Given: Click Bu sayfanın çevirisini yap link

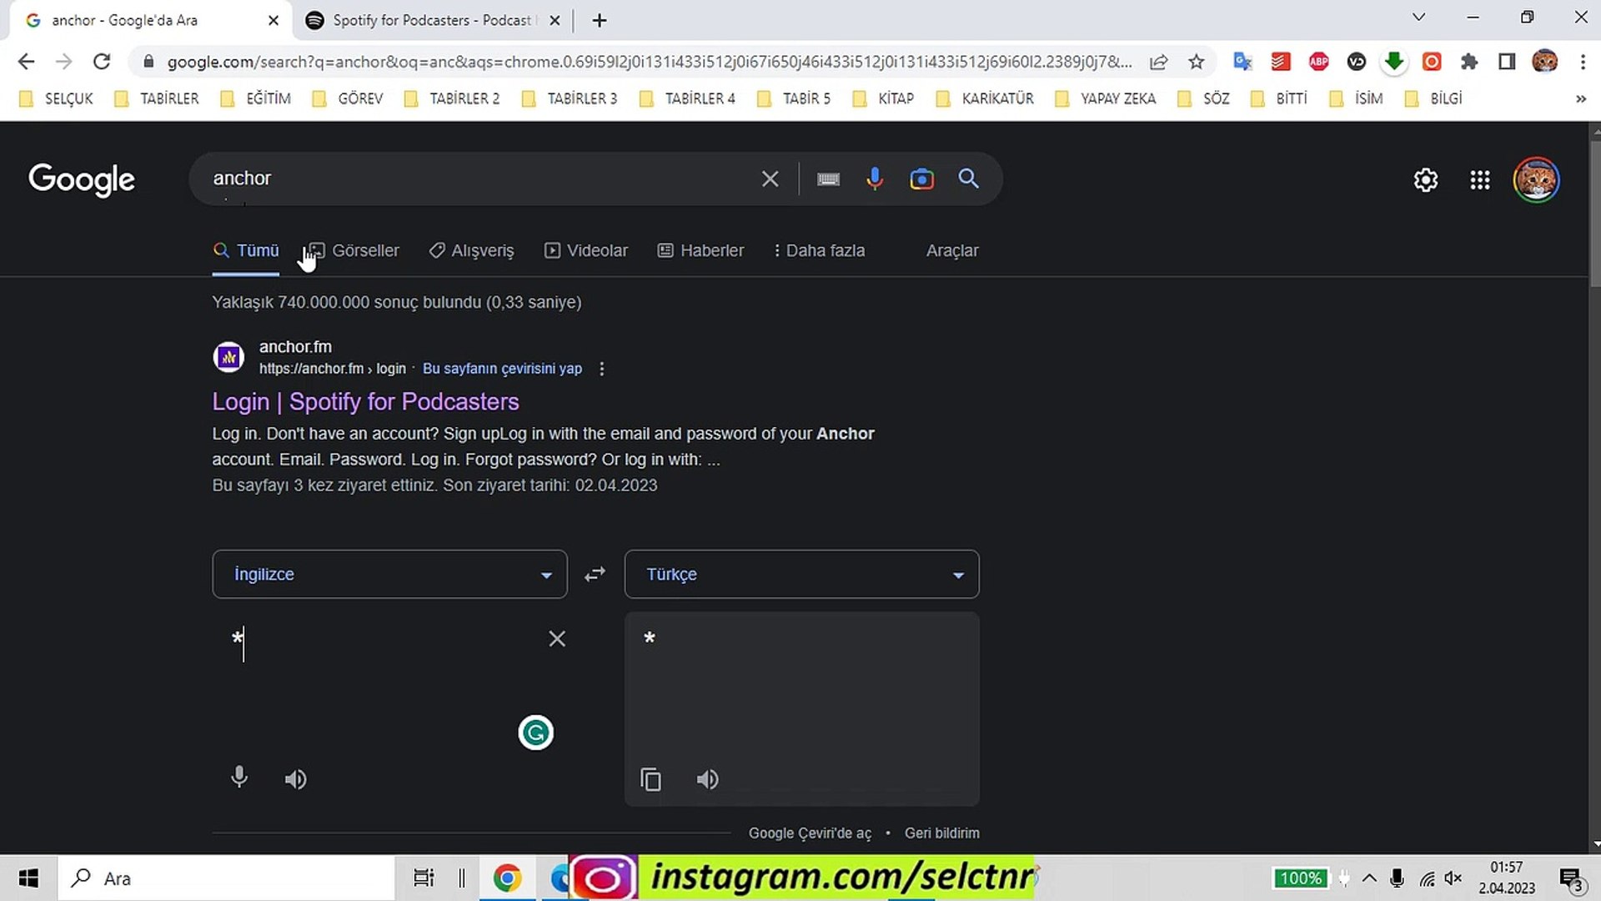Looking at the screenshot, I should [x=502, y=369].
